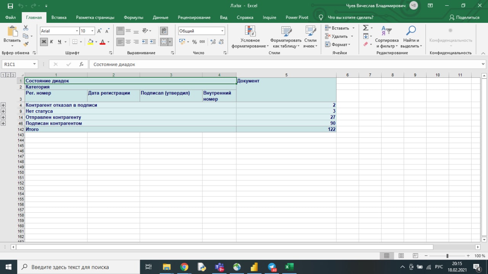This screenshot has width=488, height=274.
Task: Click the borders icon
Action: (75, 42)
